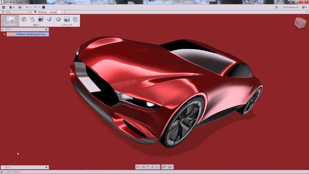The height and width of the screenshot is (174, 309).
Task: Save the document with the floppy icon
Action: 20,7
